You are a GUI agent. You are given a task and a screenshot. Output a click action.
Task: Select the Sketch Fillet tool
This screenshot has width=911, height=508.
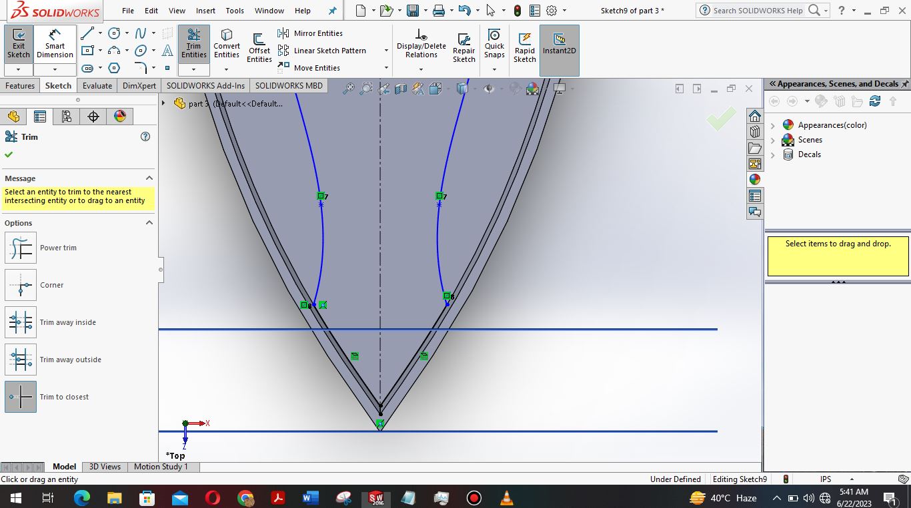point(141,68)
